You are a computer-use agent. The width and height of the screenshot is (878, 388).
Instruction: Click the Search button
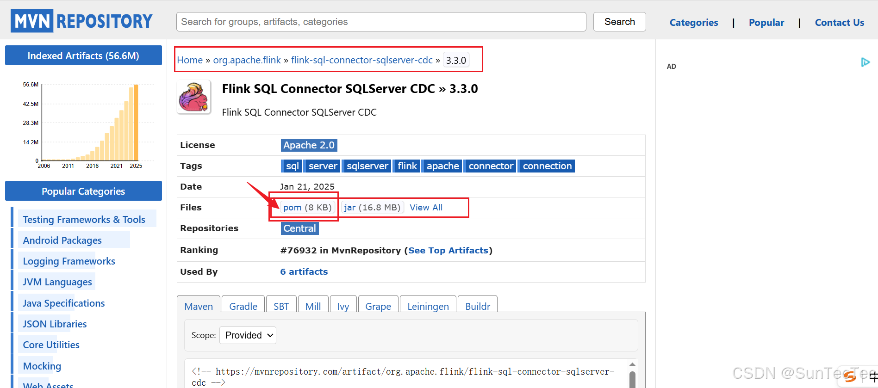click(619, 22)
